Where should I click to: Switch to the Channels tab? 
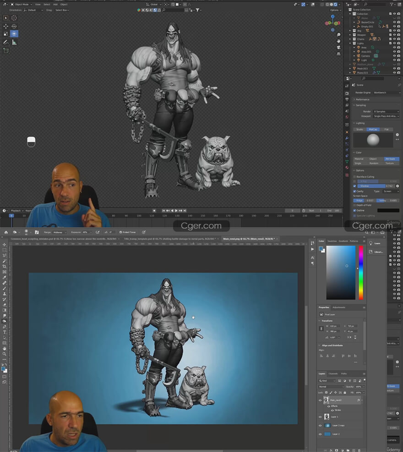tap(333, 374)
